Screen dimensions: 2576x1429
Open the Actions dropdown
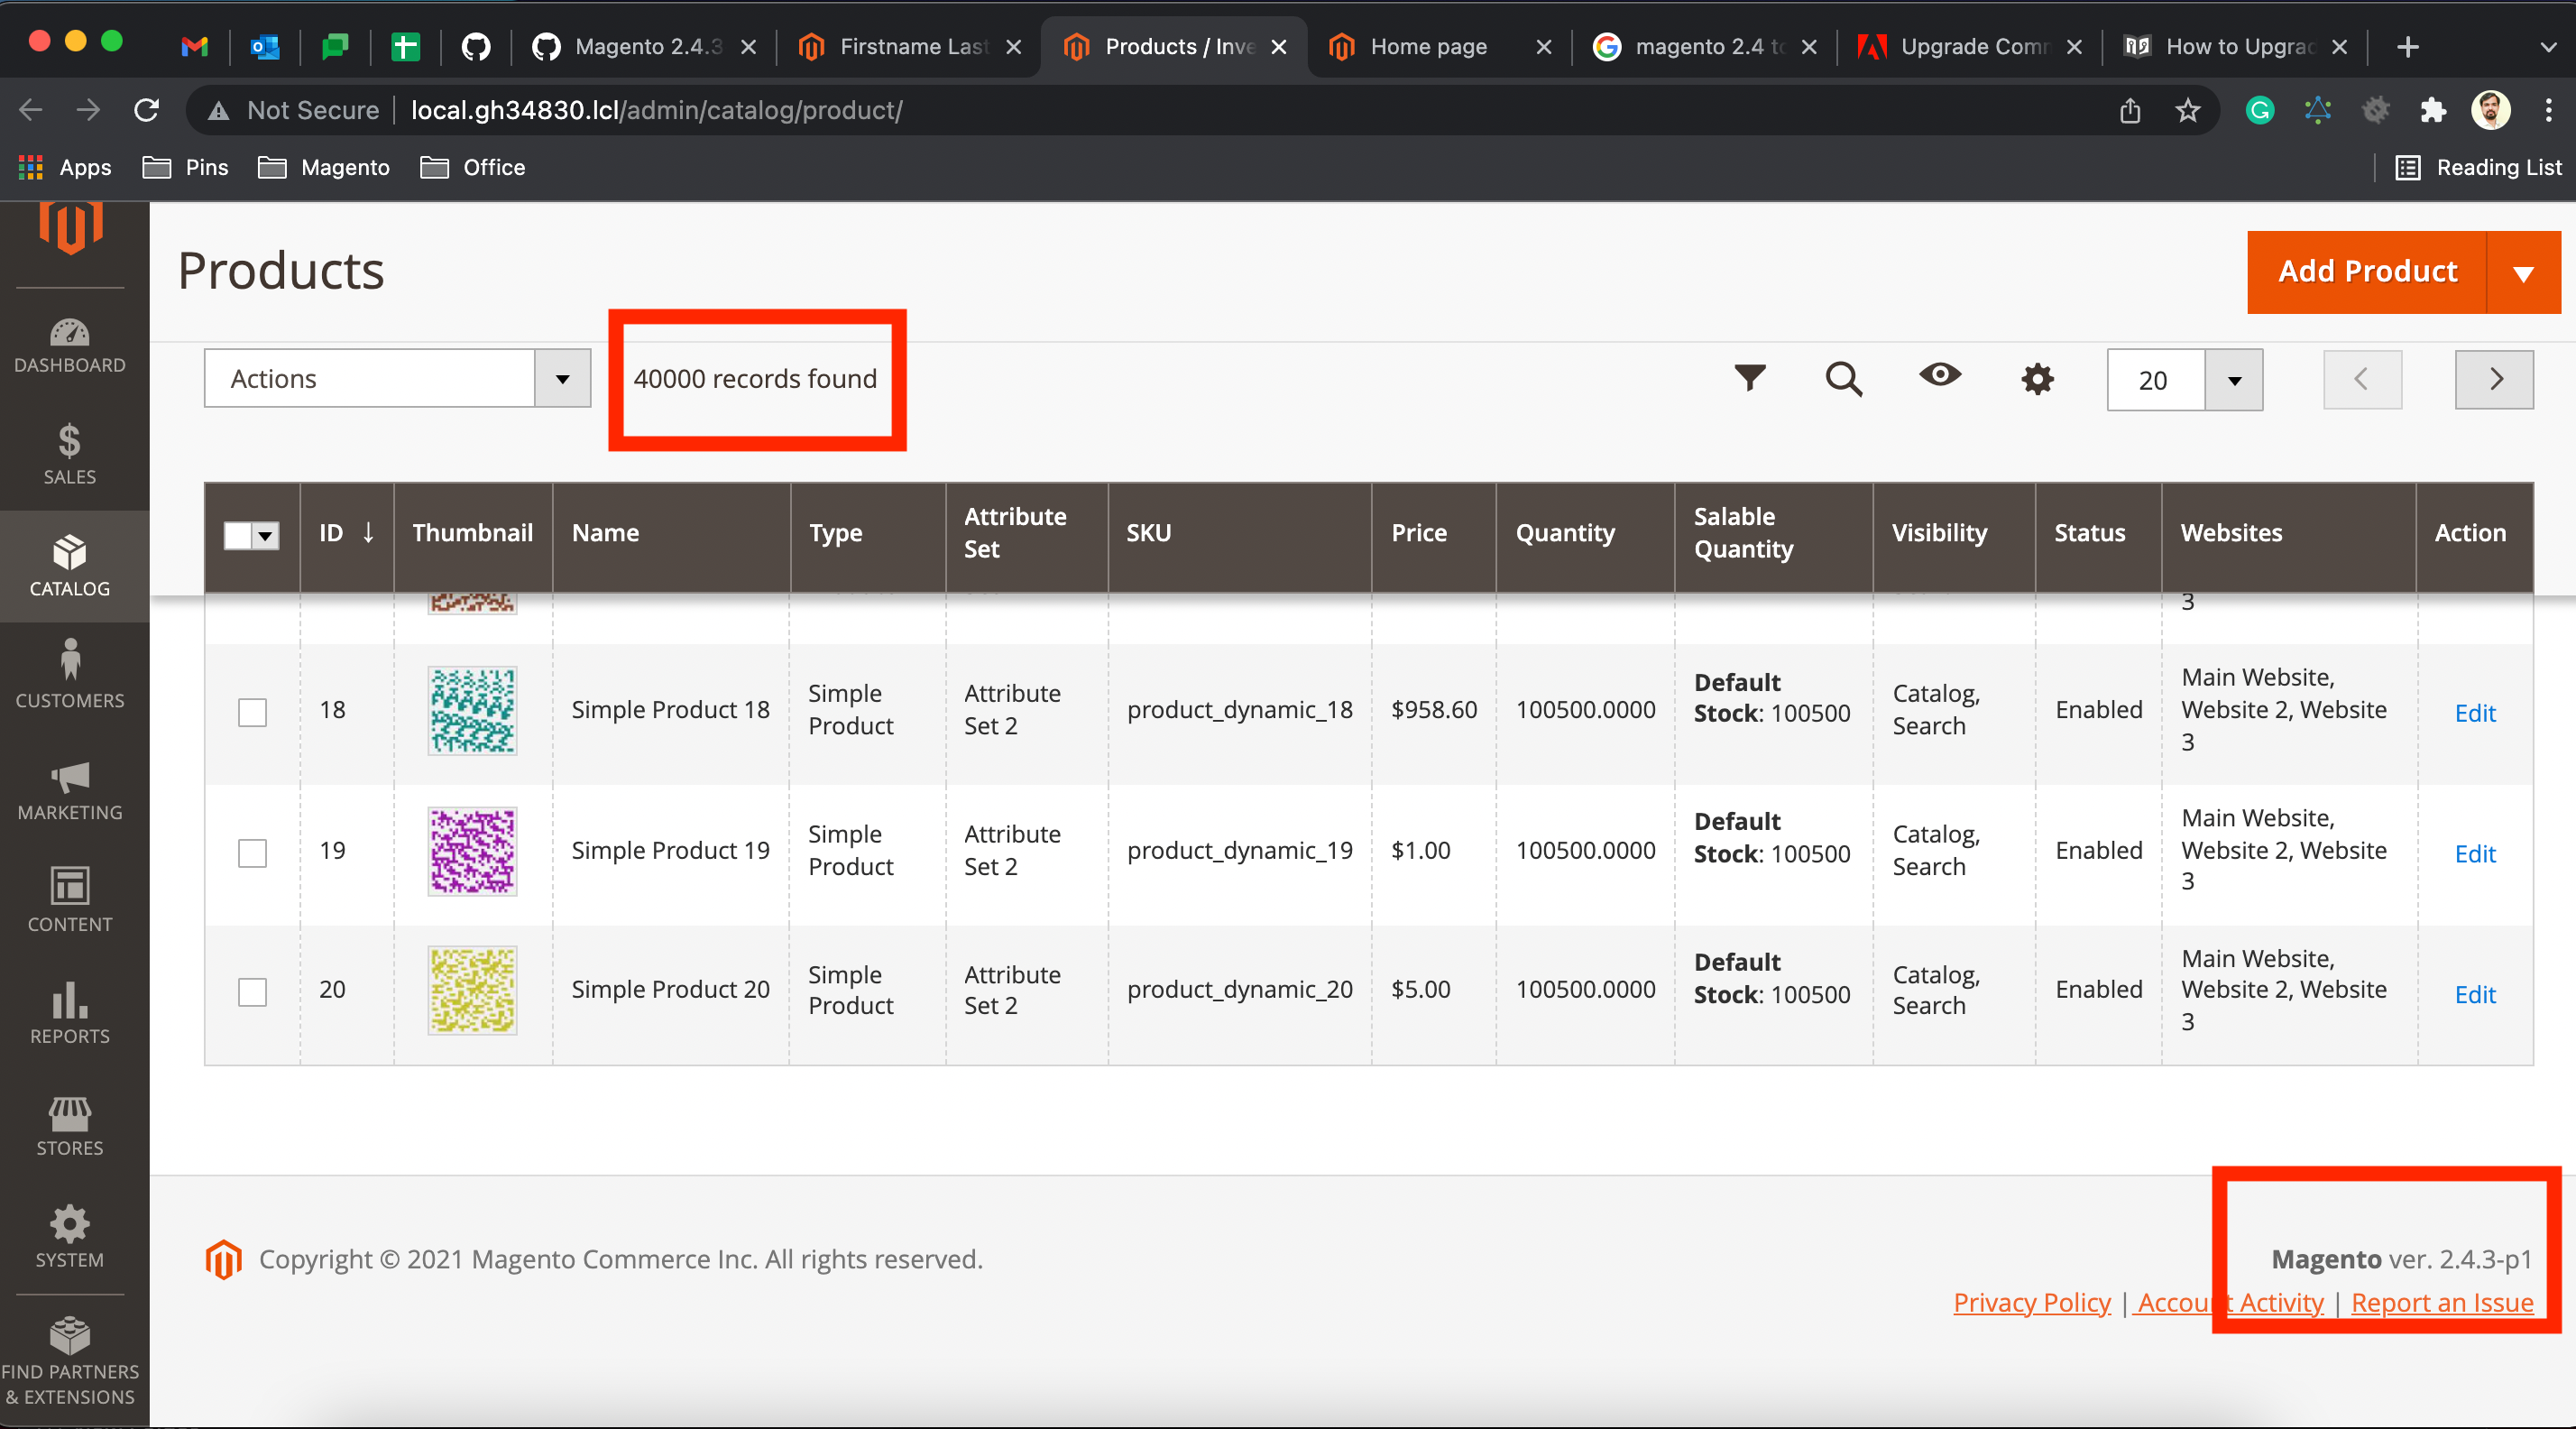396,378
